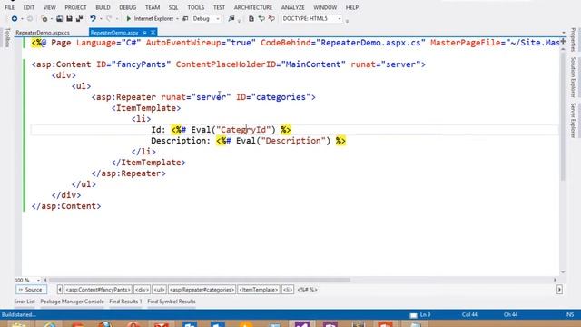The image size is (581, 327).
Task: Switch to RepeaterDemo.aspx.cs tab
Action: point(43,33)
